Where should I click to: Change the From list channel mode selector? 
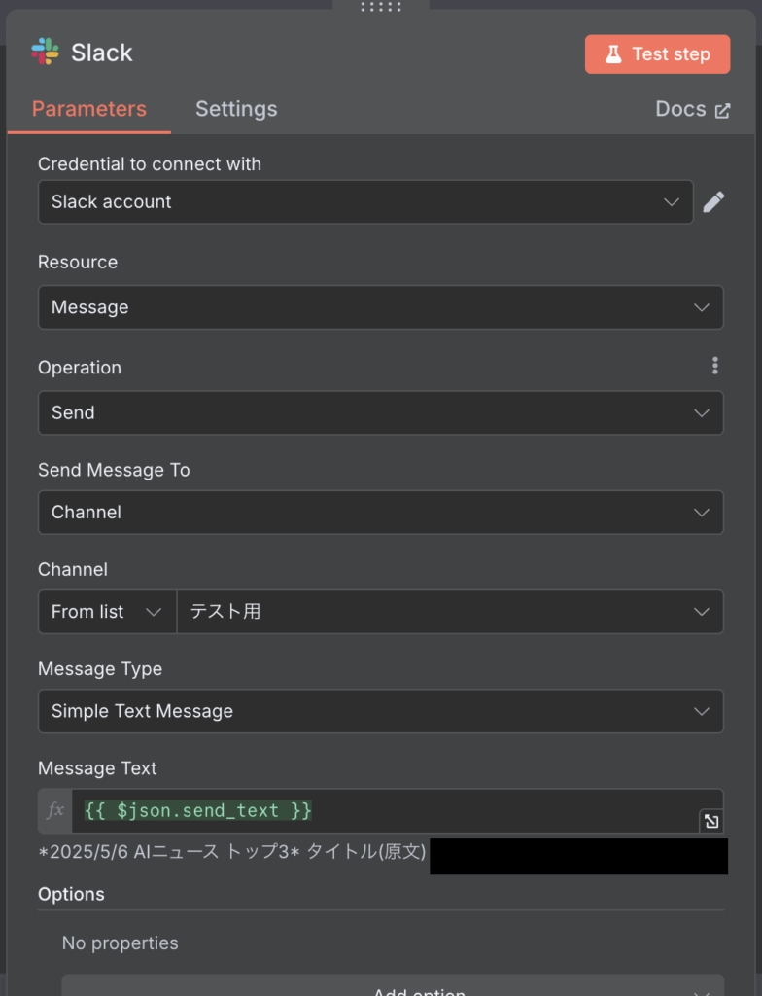click(x=107, y=612)
